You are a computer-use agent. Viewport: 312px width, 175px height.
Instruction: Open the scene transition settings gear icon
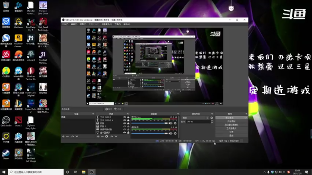tap(212, 118)
